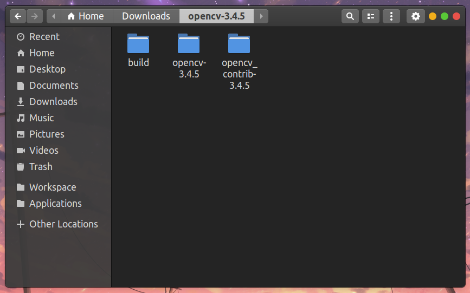Viewport: 470px width, 293px height.
Task: Open Applications bookmark in the sidebar
Action: [x=58, y=204]
